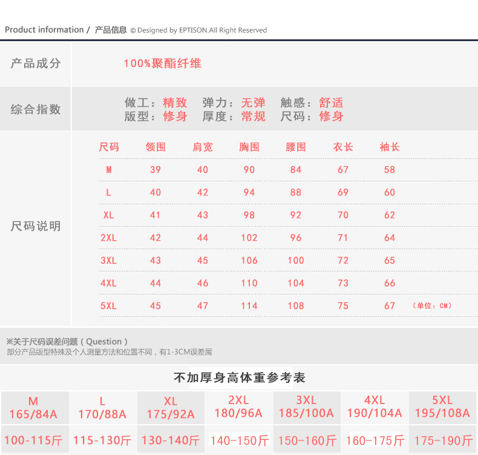Click the 袖长 column header
Screen dimensions: 478x455
tap(389, 147)
